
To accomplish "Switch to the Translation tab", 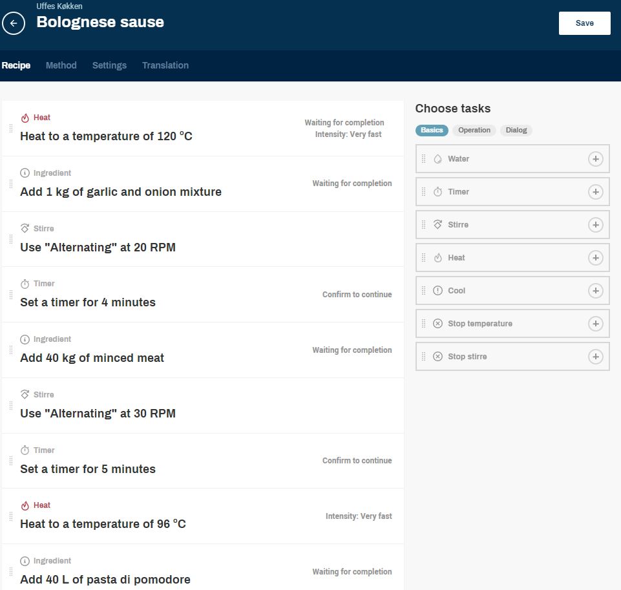I will (165, 65).
